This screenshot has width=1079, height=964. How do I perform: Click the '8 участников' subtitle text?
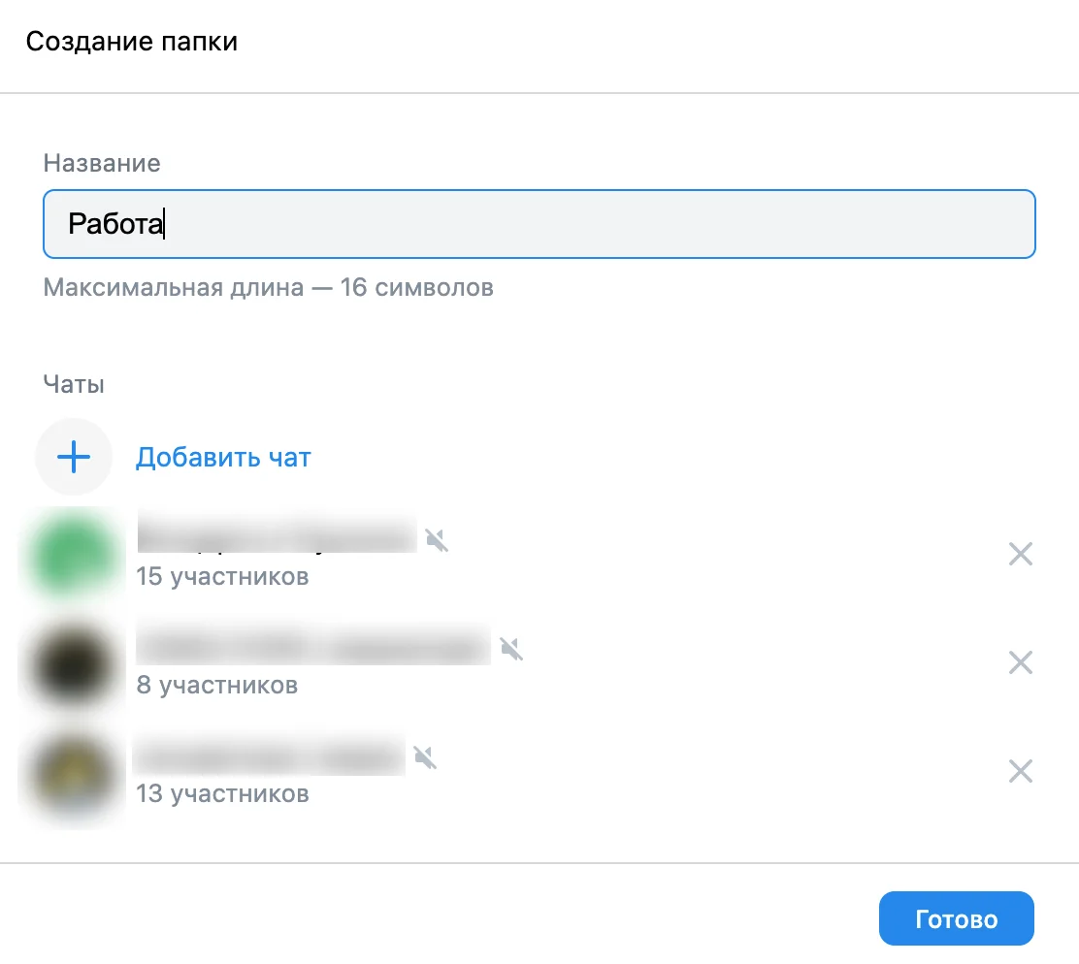[216, 685]
